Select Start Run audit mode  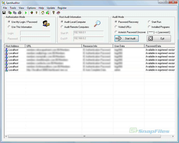155,22
